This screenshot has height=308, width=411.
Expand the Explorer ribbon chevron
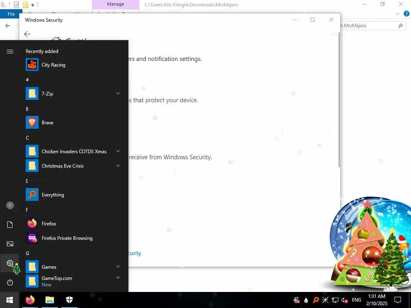[398, 14]
